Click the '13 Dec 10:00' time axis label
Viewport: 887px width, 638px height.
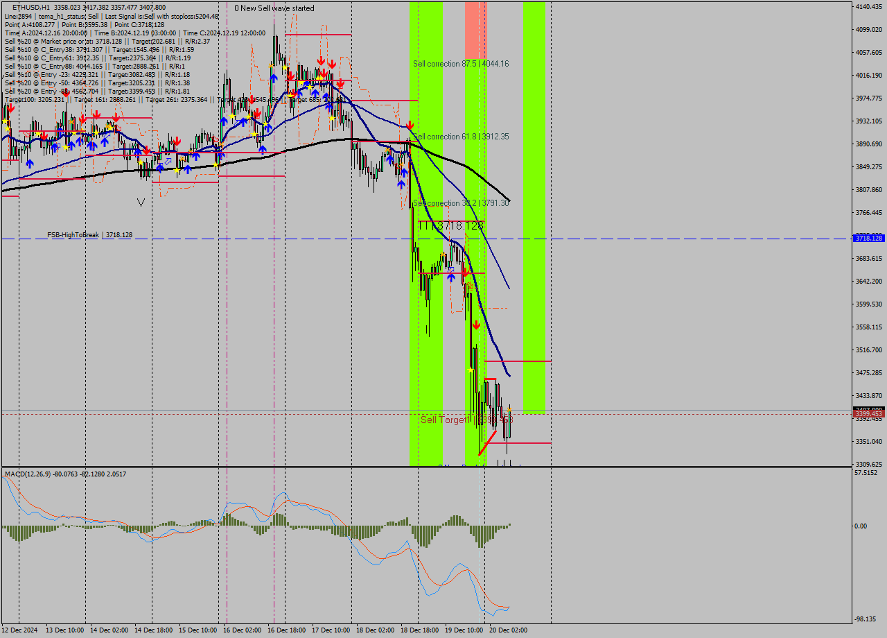coord(64,630)
